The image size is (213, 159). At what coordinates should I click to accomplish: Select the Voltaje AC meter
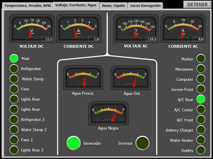[136, 29]
